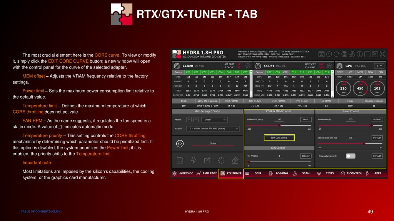Click DEFAULT button for Temperature priority
This screenshot has height=221, width=394.
(377, 156)
